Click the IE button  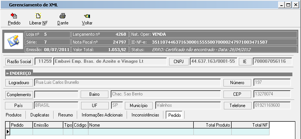click(x=245, y=62)
